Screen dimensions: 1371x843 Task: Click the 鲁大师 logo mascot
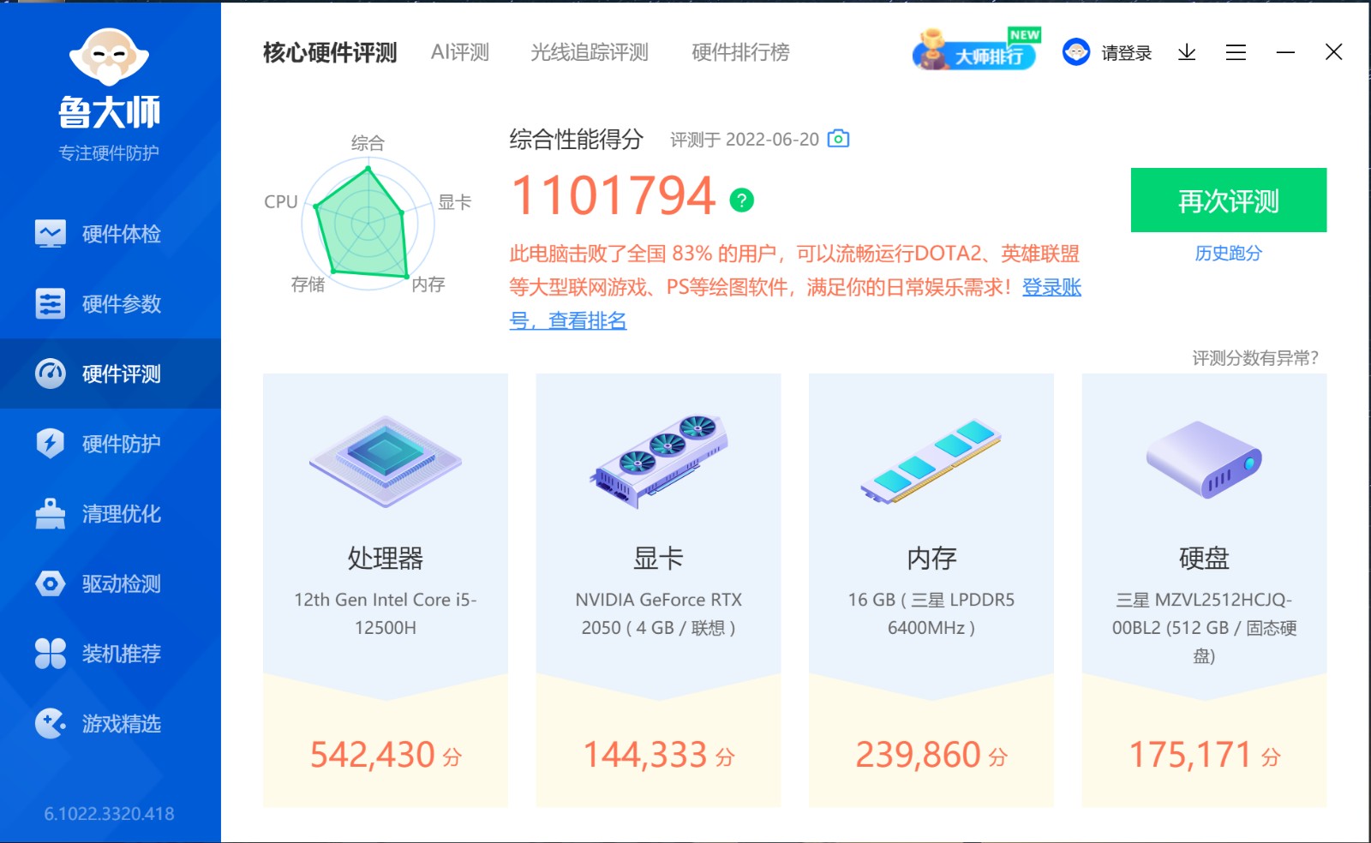coord(109,57)
